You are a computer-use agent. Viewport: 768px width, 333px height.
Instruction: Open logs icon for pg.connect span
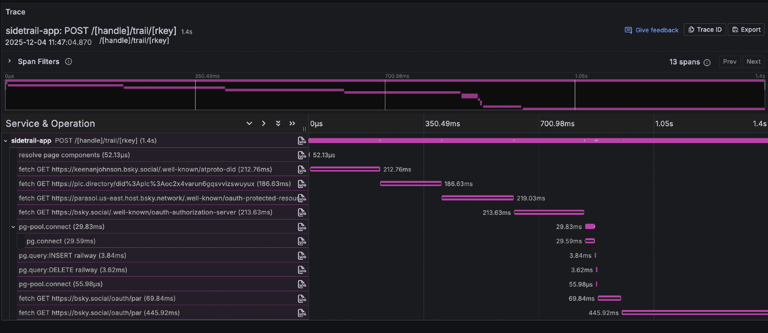[302, 241]
